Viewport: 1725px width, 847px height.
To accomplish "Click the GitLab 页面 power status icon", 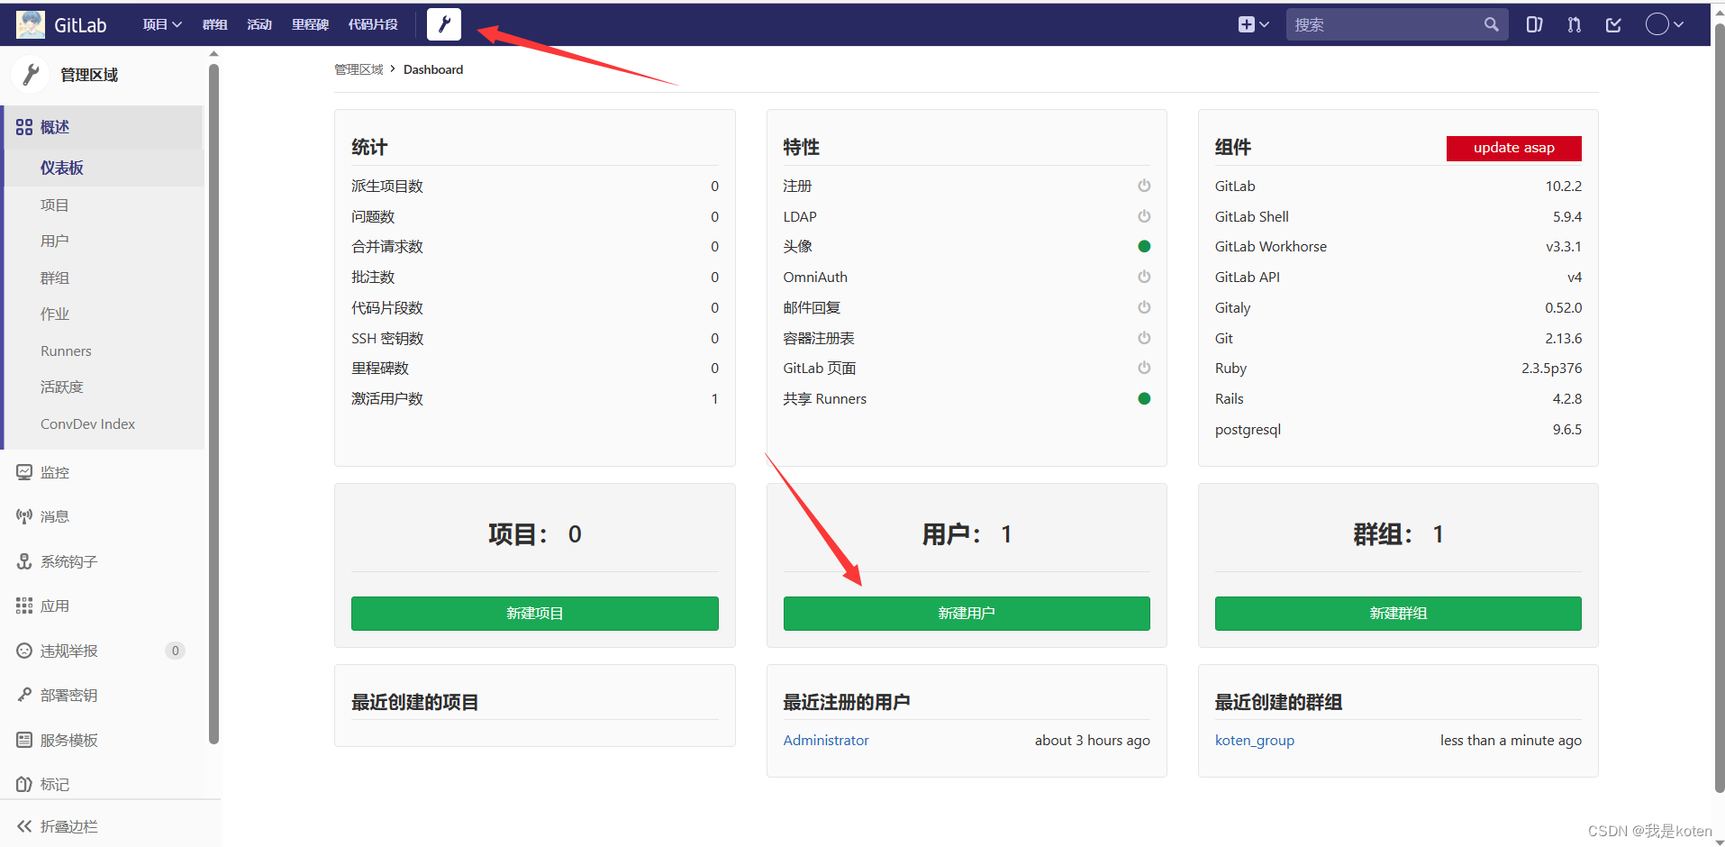I will pyautogui.click(x=1144, y=368).
